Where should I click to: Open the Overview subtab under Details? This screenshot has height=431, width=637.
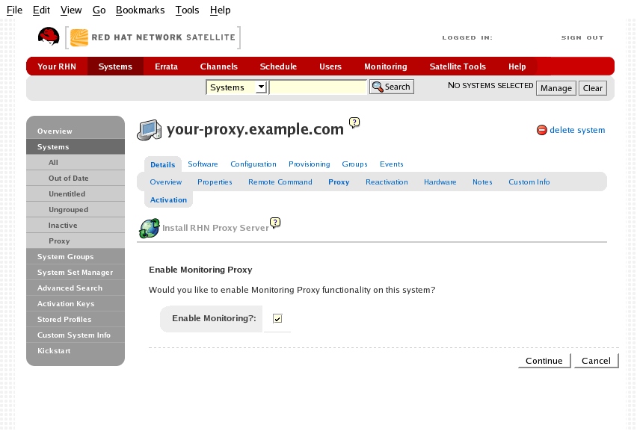tap(166, 182)
